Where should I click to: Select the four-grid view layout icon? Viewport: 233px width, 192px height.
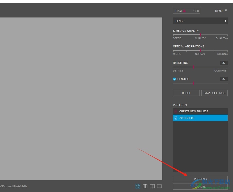pos(138,186)
